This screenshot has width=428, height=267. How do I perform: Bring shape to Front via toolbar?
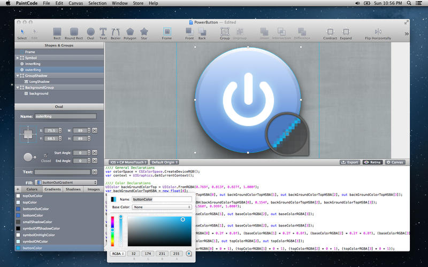pos(189,33)
